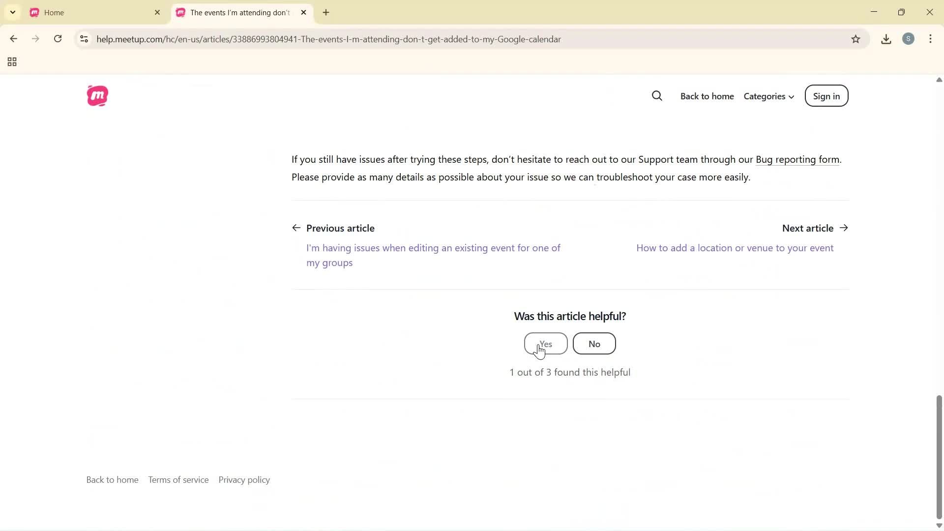Viewport: 944px width, 531px height.
Task: Open the Bug reporting form link
Action: point(797,159)
